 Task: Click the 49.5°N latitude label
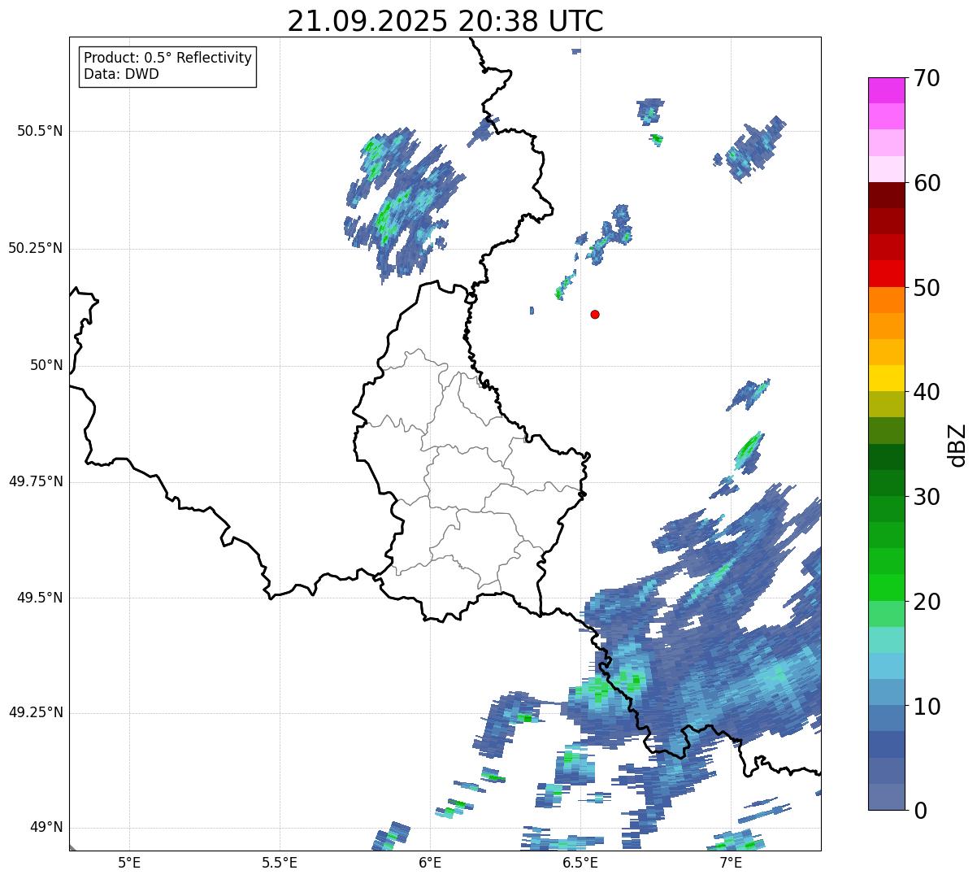click(x=40, y=598)
